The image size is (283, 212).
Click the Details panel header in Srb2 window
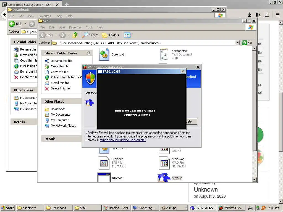tap(61, 139)
